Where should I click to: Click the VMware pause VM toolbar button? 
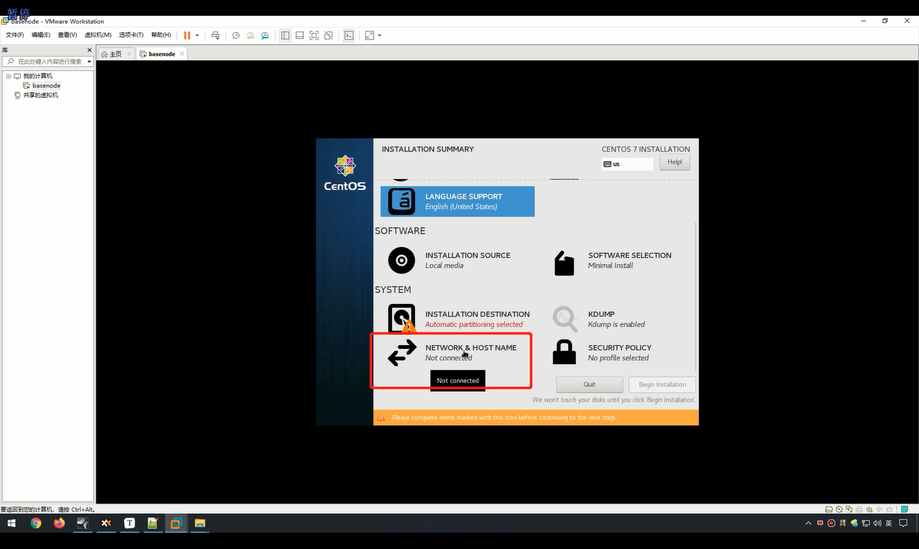(187, 36)
